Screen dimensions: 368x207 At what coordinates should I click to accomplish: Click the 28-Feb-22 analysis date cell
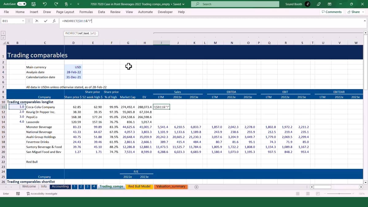click(x=73, y=72)
